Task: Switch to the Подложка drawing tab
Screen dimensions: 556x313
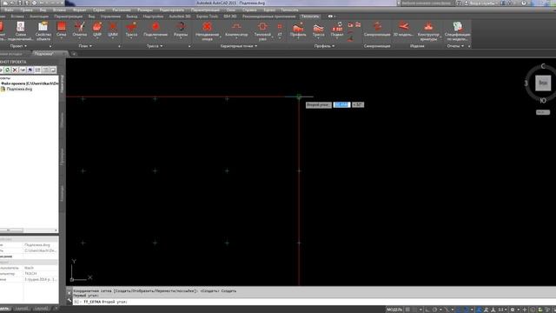Action: tap(43, 54)
